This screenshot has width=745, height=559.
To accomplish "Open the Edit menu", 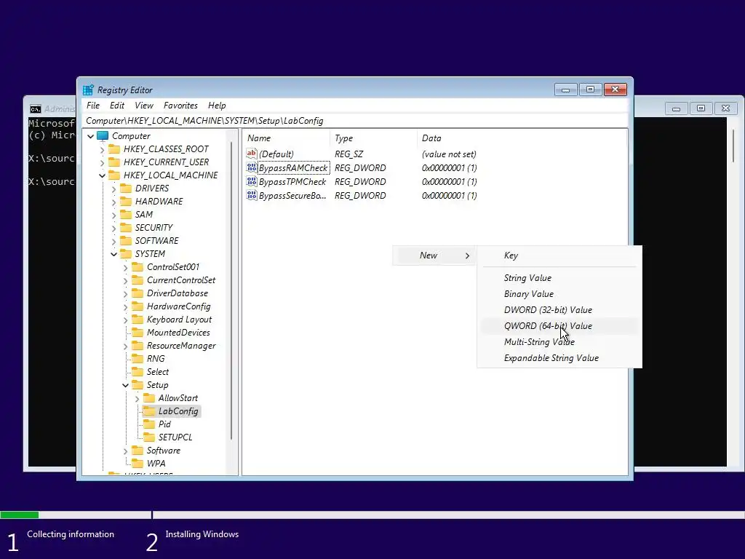I will [x=117, y=106].
